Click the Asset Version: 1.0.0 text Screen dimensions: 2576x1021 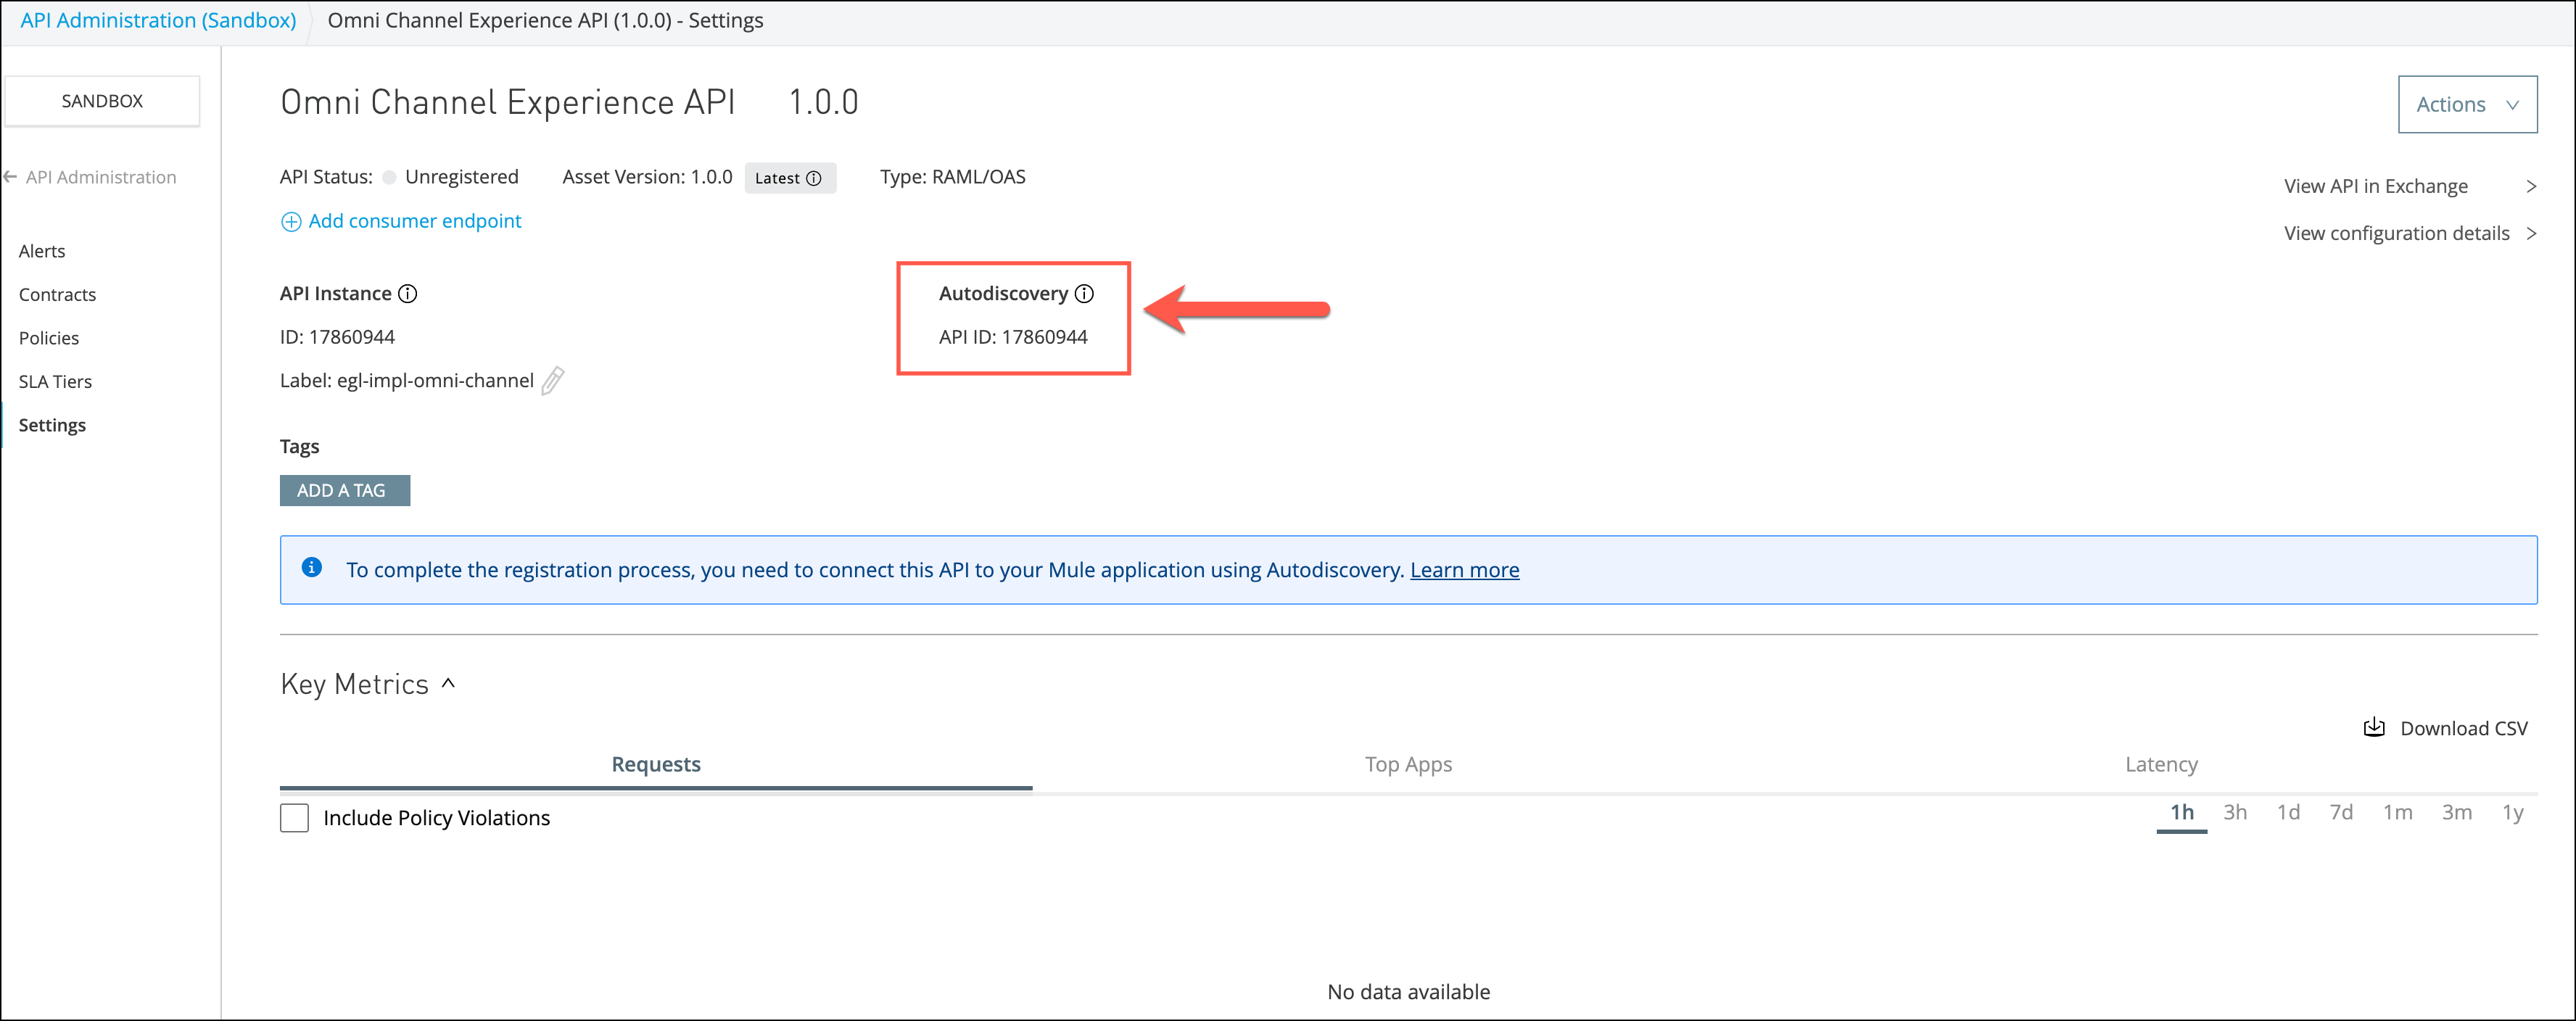[x=647, y=177]
